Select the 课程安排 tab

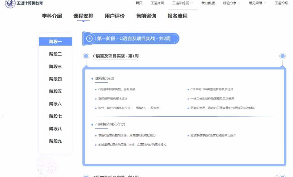click(84, 16)
